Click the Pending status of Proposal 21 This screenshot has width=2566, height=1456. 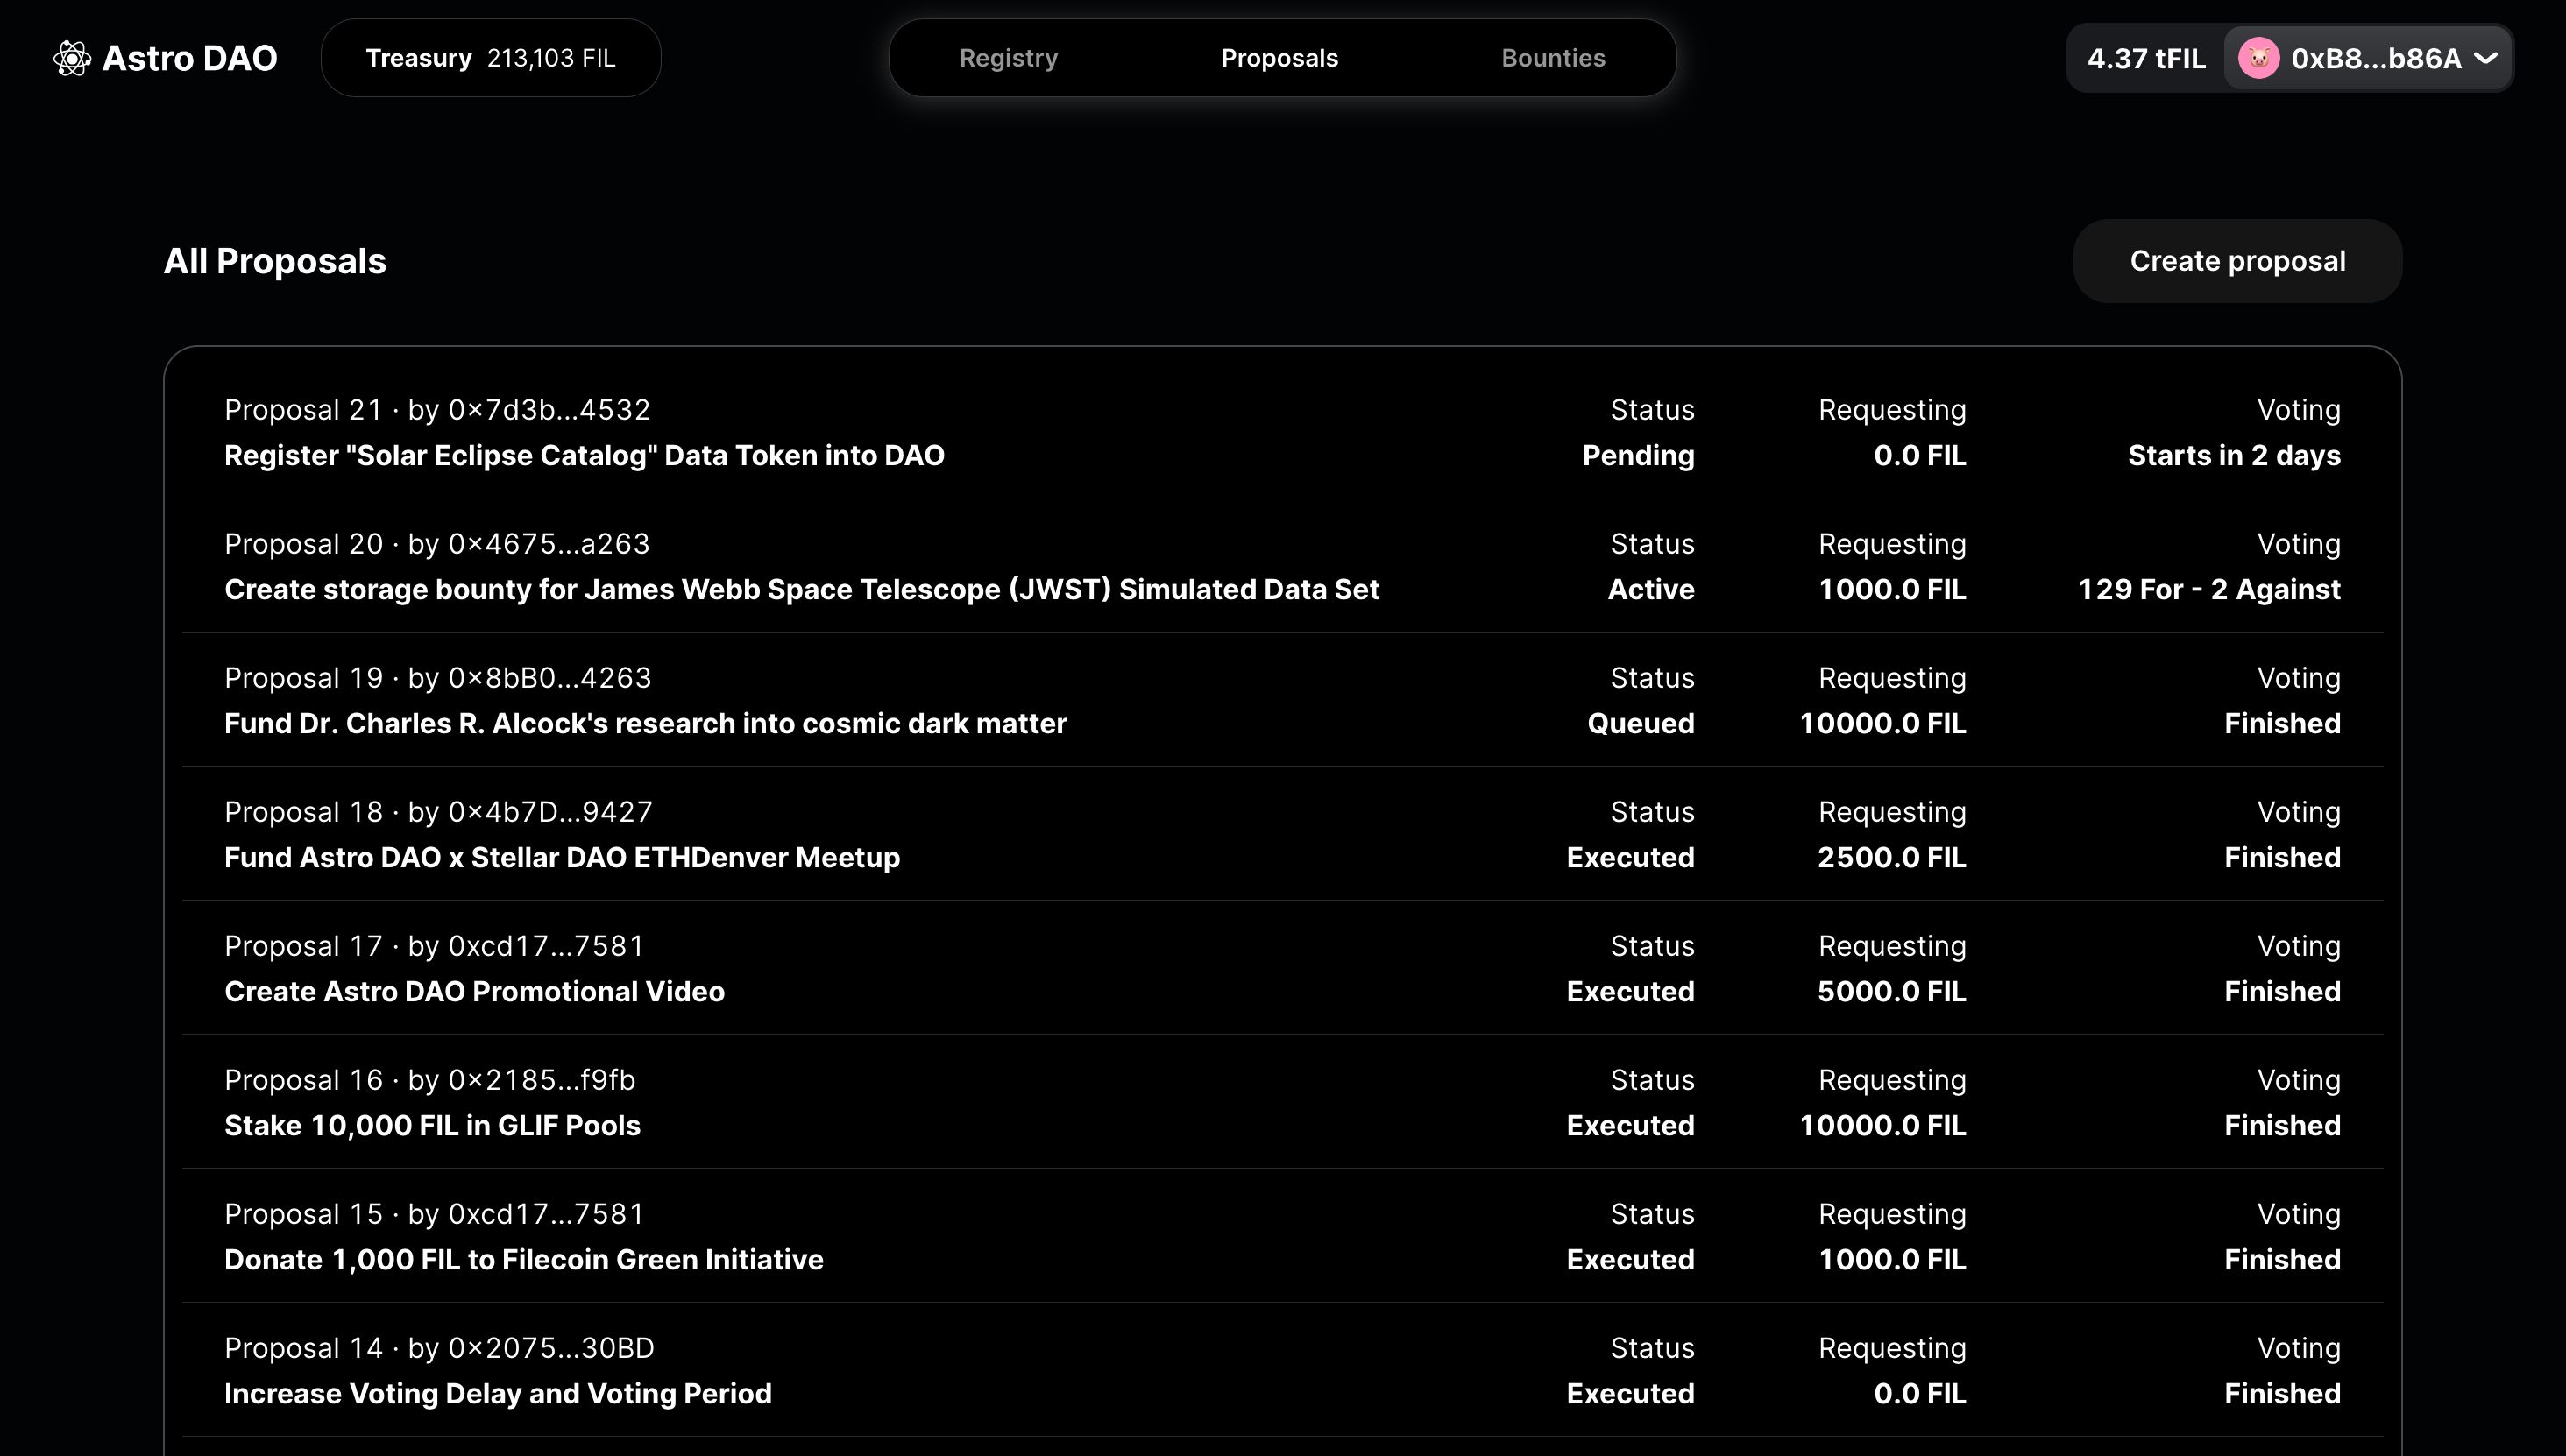(x=1638, y=456)
